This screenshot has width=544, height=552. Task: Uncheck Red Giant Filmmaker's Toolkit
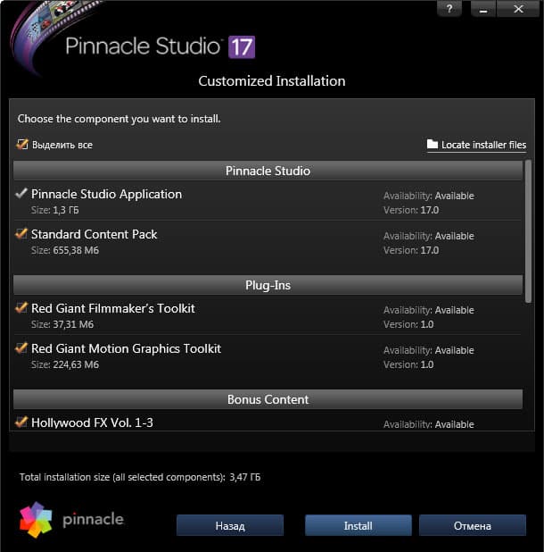pos(21,308)
